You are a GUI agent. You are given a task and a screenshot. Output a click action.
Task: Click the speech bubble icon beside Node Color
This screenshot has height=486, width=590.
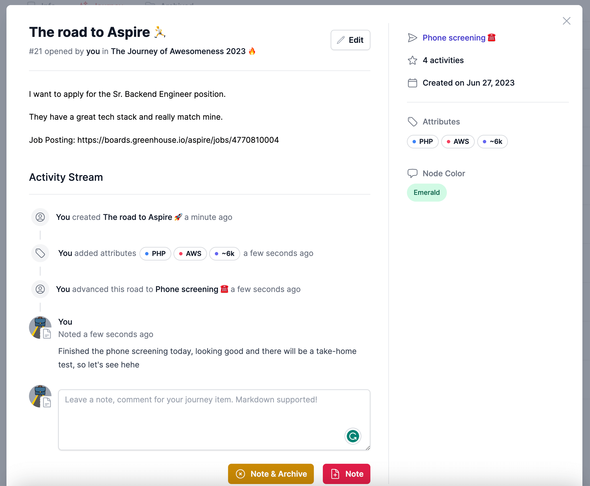pyautogui.click(x=413, y=173)
